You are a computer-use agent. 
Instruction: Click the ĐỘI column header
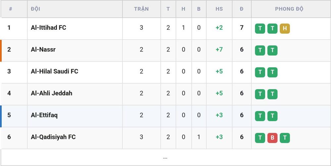click(x=35, y=9)
